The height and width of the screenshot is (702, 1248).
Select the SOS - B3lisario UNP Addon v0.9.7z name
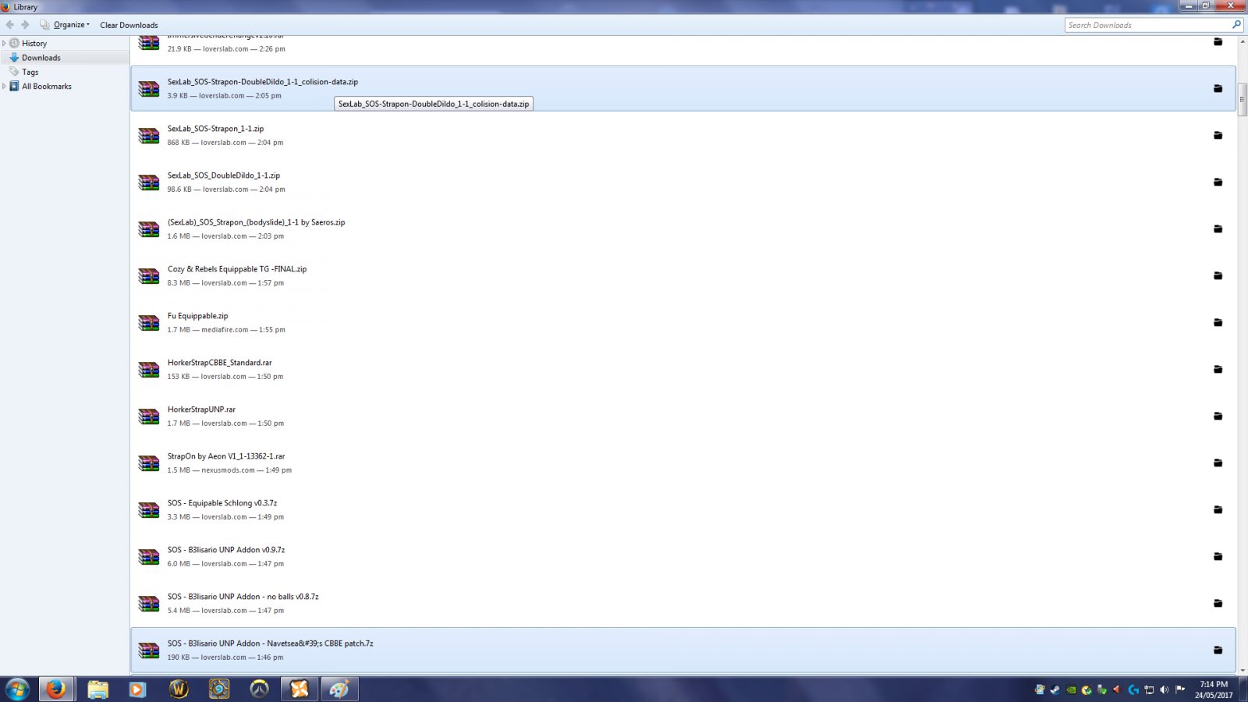tap(226, 550)
